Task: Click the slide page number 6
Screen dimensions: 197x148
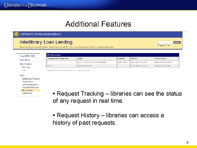Action: click(187, 142)
